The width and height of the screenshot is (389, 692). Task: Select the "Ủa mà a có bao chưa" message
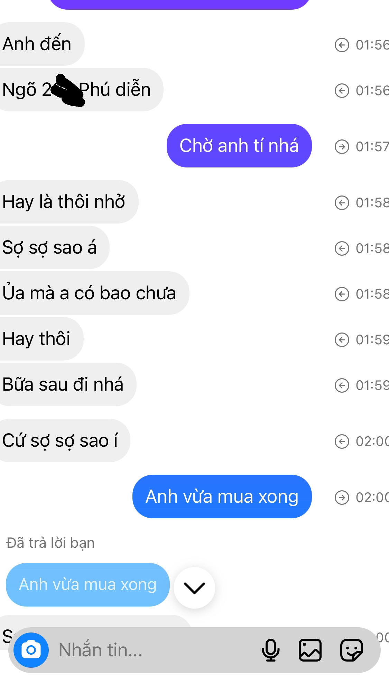point(89,293)
